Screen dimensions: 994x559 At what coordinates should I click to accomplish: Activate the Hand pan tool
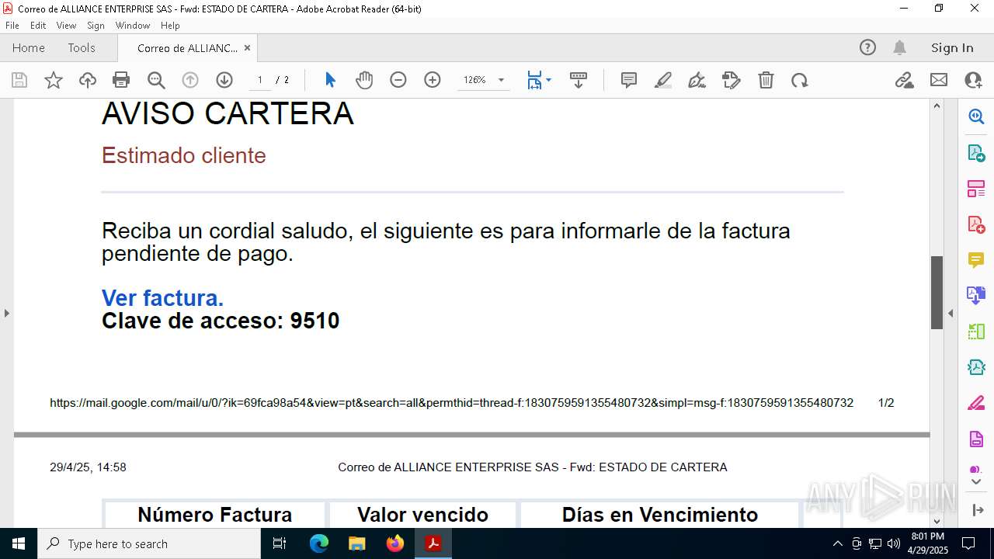tap(364, 80)
